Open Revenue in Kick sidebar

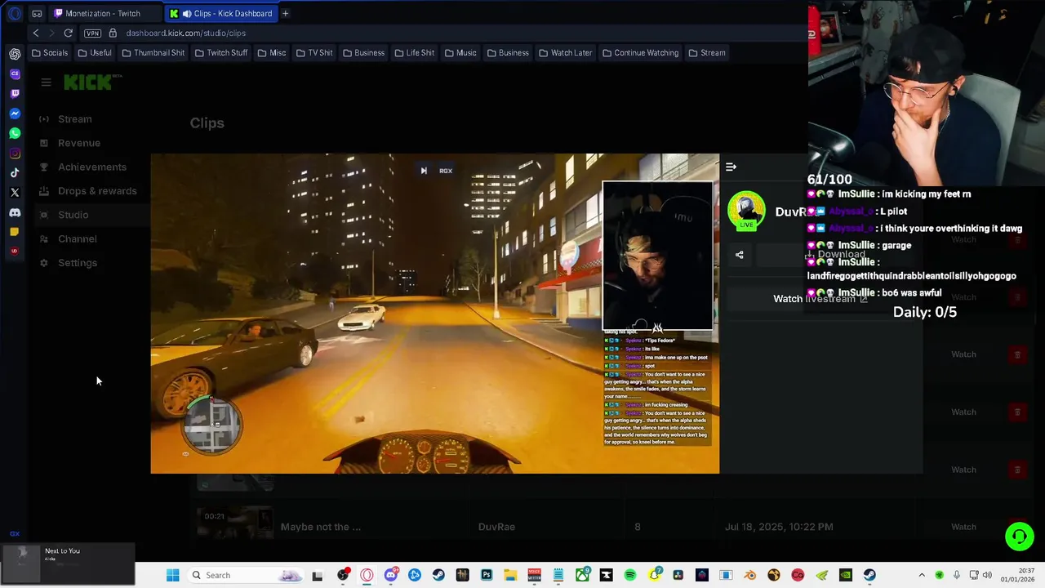[x=78, y=143]
